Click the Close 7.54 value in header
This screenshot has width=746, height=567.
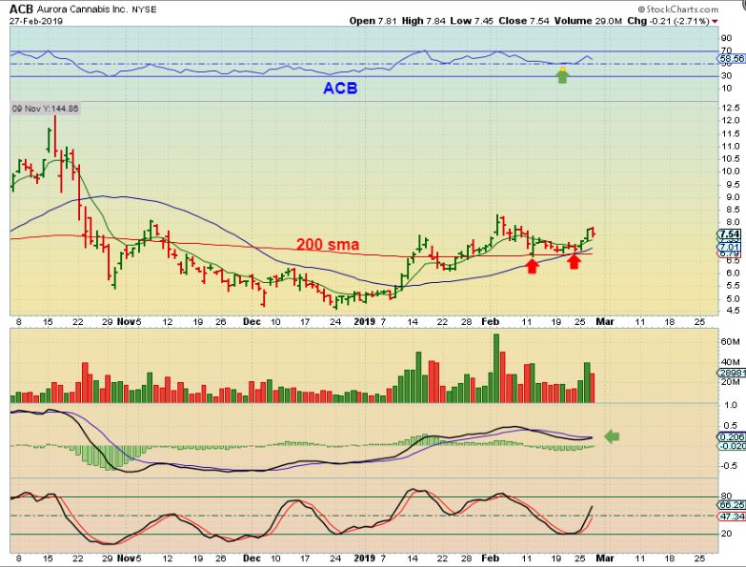[523, 21]
